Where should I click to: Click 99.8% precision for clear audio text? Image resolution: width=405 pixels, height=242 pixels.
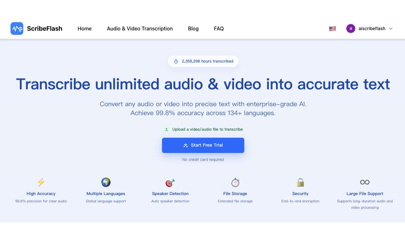41,201
